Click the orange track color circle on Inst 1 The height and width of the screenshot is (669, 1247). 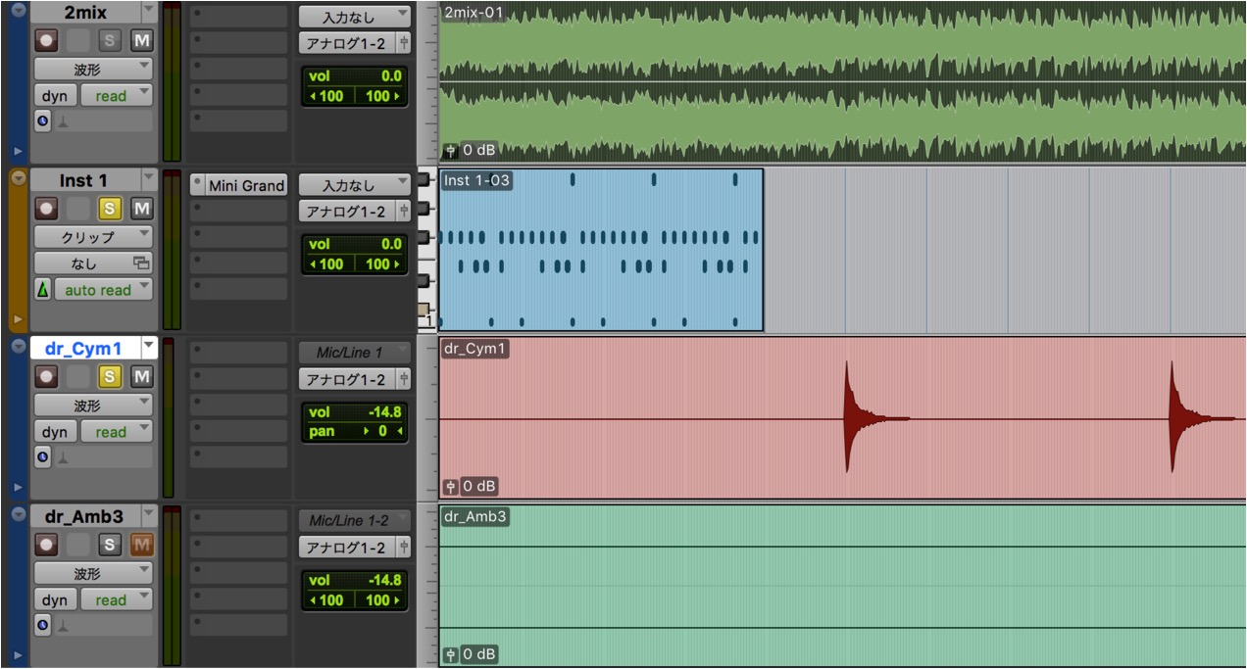tap(17, 178)
